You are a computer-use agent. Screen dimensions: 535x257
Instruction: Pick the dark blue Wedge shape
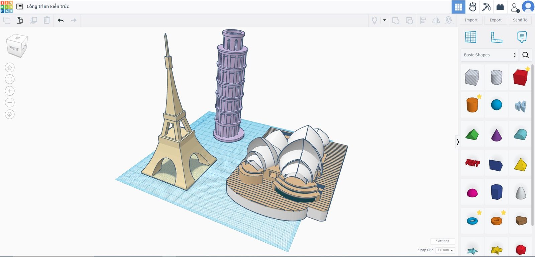tap(496, 165)
